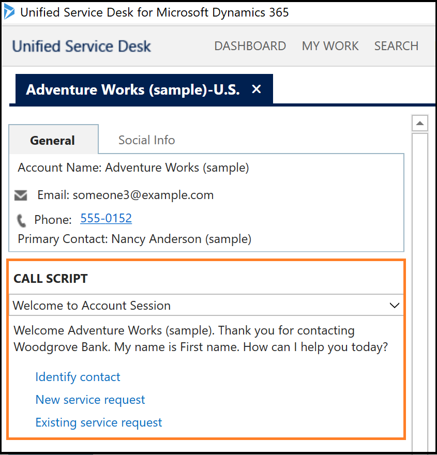Call the 555-0152 phone number link
Screen dimensions: 437x455
tap(106, 218)
